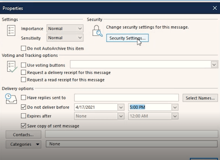The height and width of the screenshot is (160, 220).
Task: Click the Have replies sent to text field
Action: pyautogui.click(x=127, y=98)
